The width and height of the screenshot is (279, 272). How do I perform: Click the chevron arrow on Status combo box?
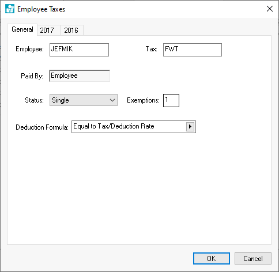[x=112, y=100]
